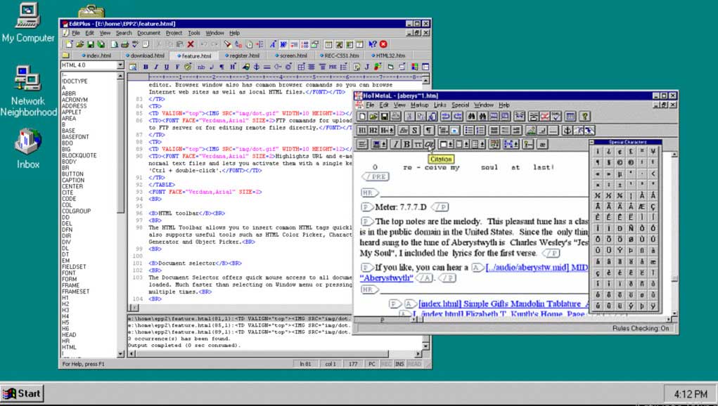Select the BODY tag in EditPlus tag list
Image resolution: width=718 pixels, height=406 pixels.
pos(69,161)
